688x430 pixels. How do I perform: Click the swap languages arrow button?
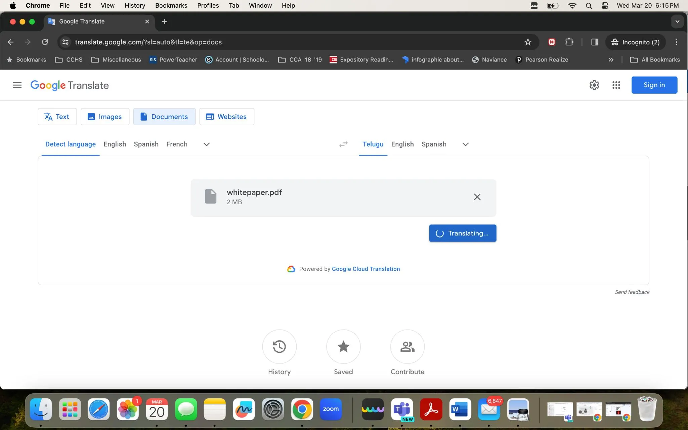tap(344, 144)
